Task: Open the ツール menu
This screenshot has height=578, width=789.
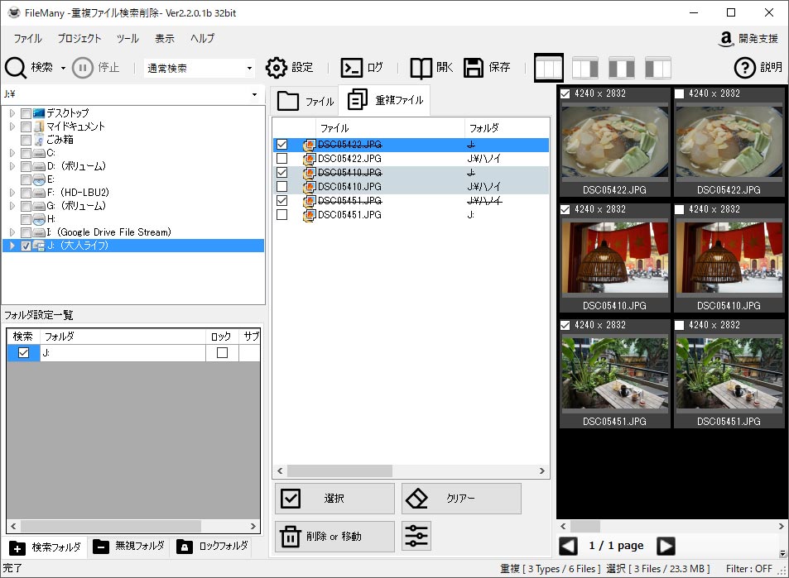Action: (127, 39)
